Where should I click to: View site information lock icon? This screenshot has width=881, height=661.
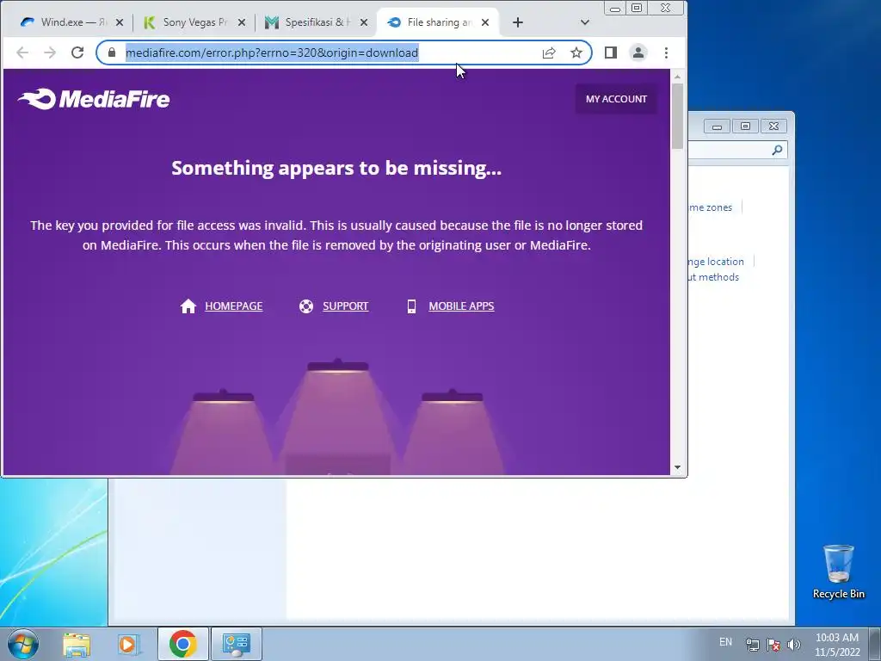pyautogui.click(x=112, y=53)
